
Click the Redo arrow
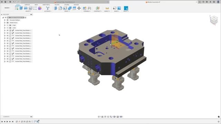click(x=18, y=2)
